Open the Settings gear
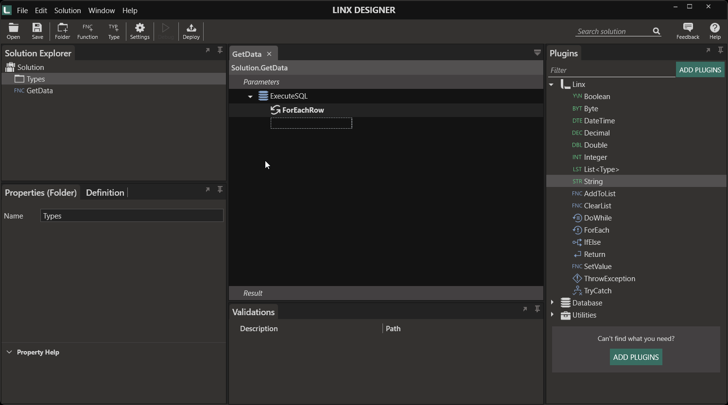Viewport: 728px width, 405px height. pyautogui.click(x=140, y=31)
